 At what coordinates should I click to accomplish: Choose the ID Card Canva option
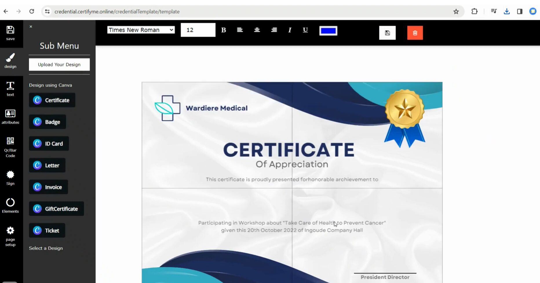[x=49, y=144]
